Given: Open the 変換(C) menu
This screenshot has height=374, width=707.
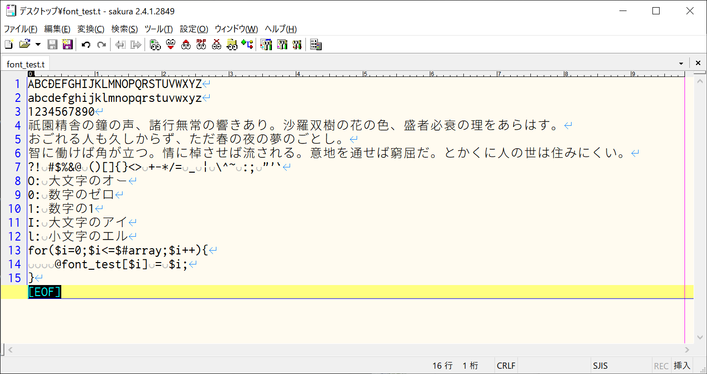Looking at the screenshot, I should pyautogui.click(x=91, y=29).
